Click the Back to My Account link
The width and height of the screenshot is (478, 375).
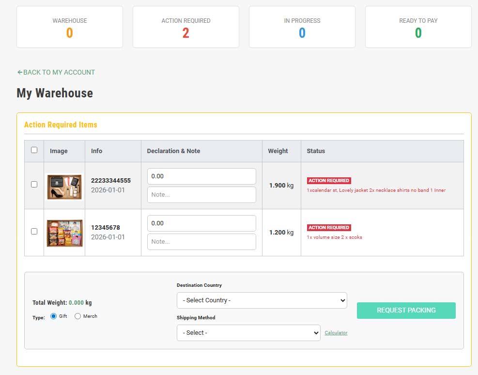[56, 72]
